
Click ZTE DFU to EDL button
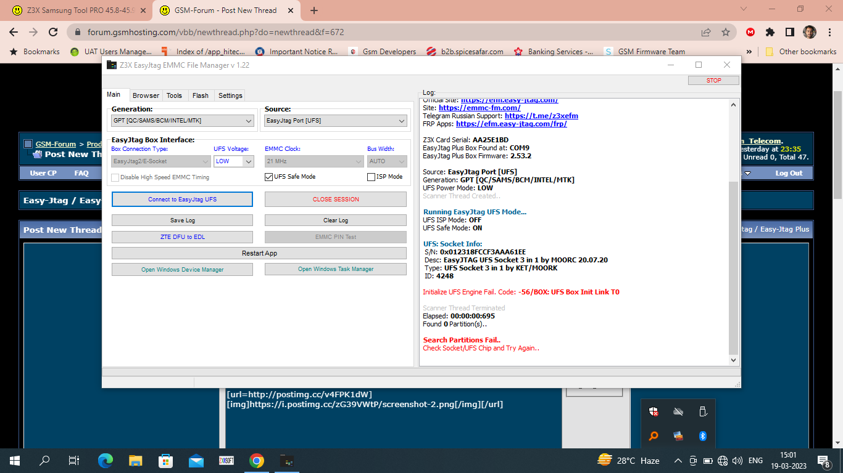pos(182,237)
